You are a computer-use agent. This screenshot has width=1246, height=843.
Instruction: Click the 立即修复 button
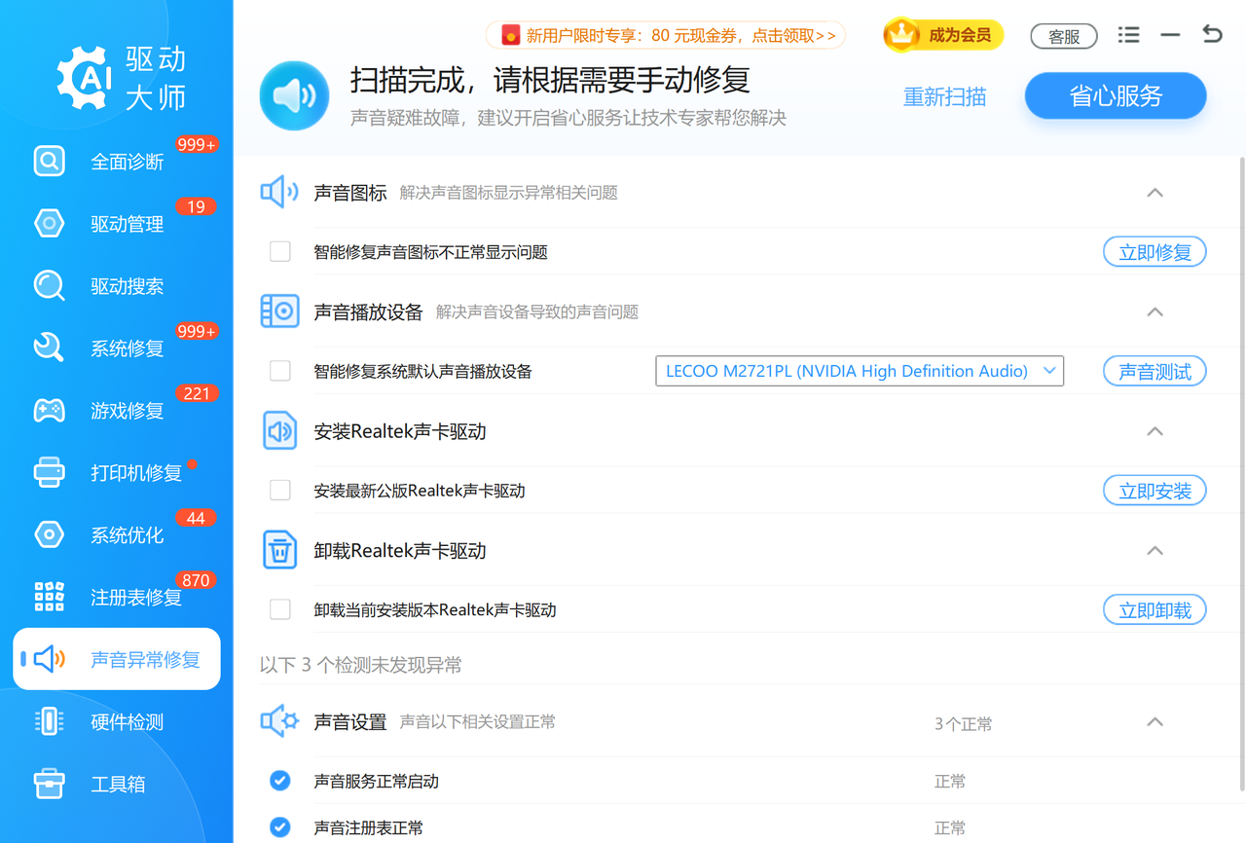(1154, 252)
